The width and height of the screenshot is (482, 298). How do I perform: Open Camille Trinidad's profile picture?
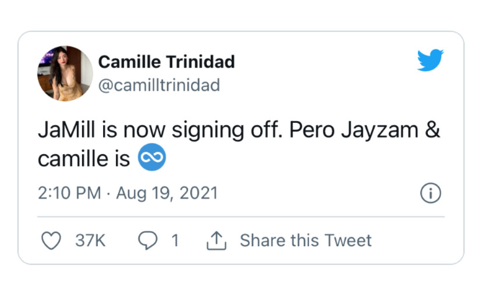65,73
